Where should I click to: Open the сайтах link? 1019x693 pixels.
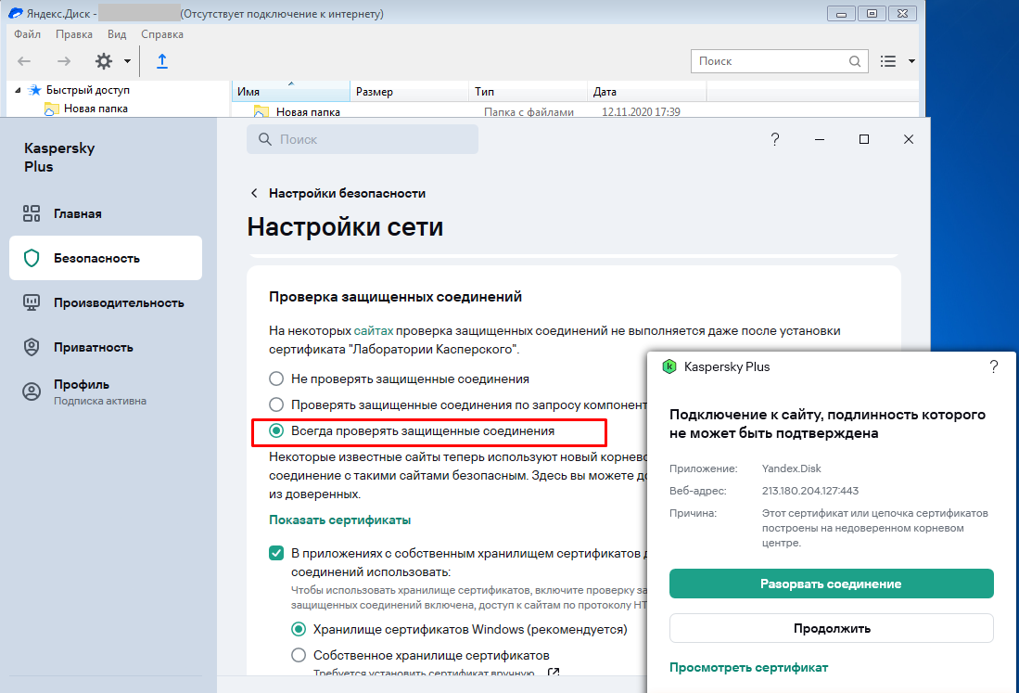(x=374, y=331)
